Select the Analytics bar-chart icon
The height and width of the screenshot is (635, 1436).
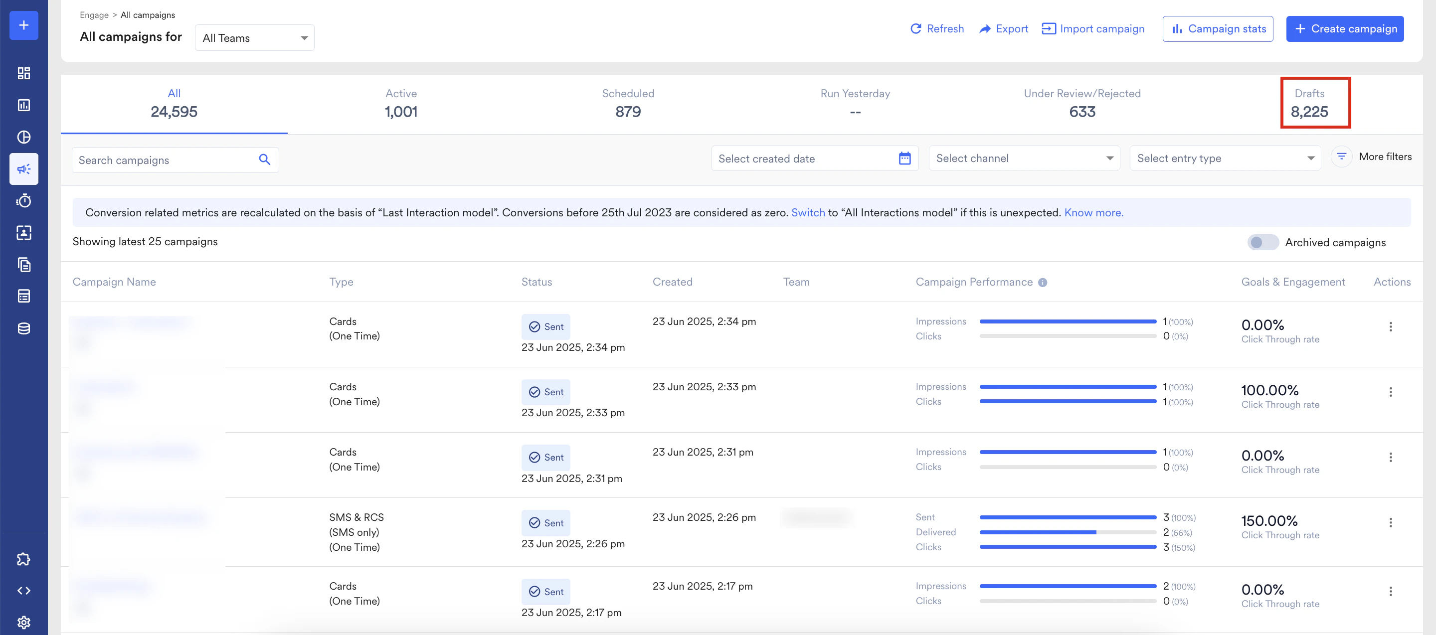pyautogui.click(x=23, y=105)
